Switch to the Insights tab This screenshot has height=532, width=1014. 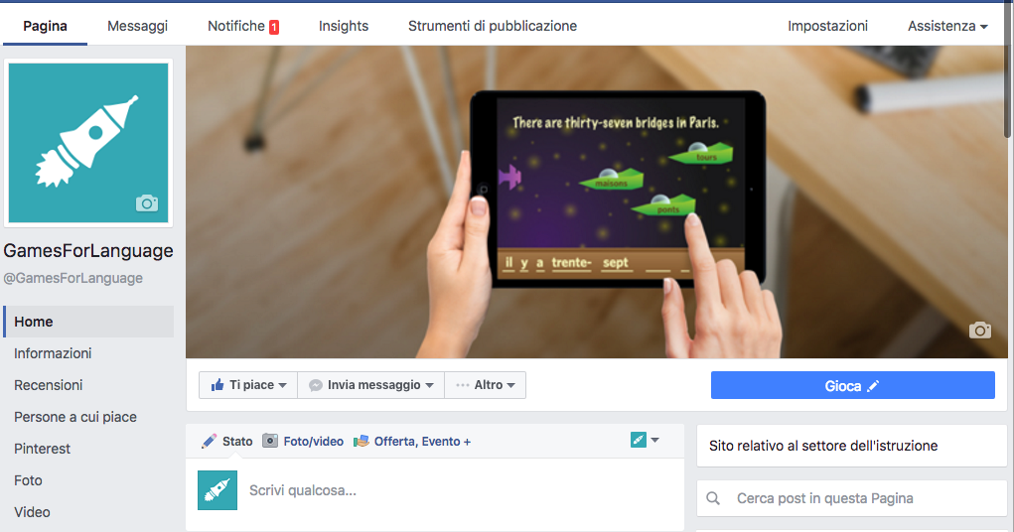344,26
